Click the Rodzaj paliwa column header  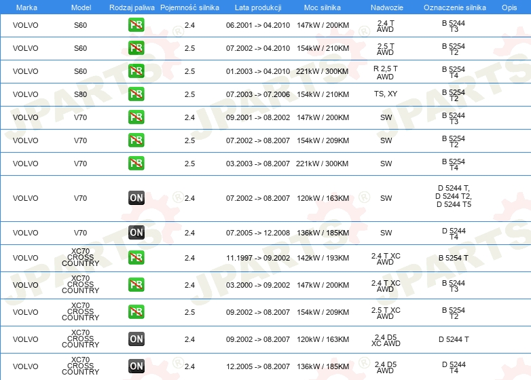132,7
